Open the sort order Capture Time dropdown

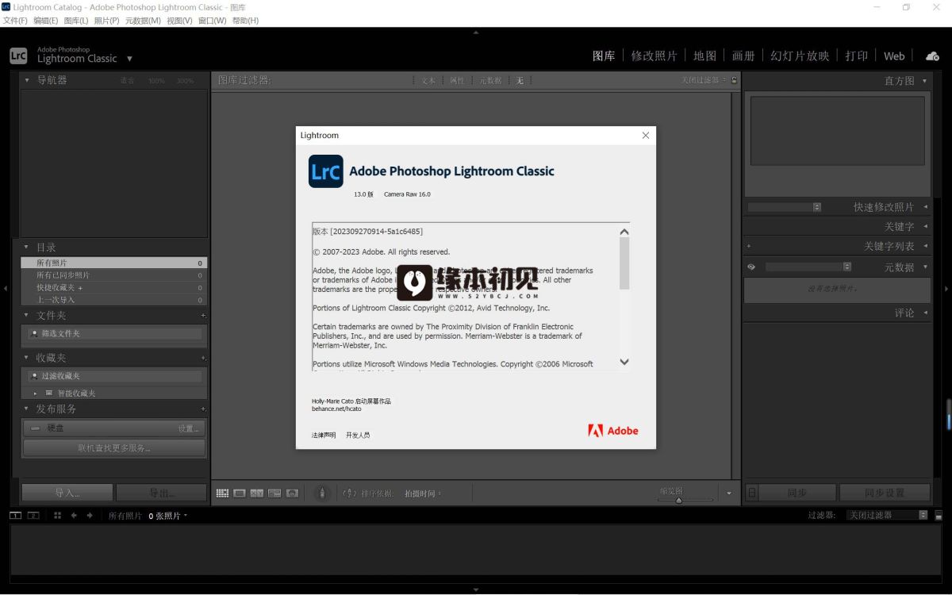422,493
